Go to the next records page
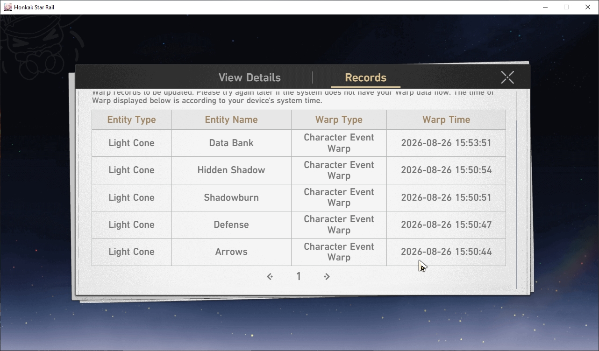 pyautogui.click(x=327, y=277)
